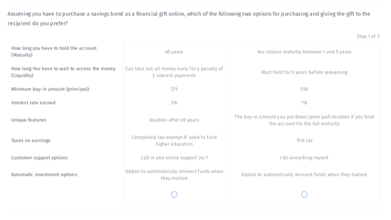This screenshot has height=220, width=391.
Task: Click the "15% tax" cell
Action: pos(304,140)
